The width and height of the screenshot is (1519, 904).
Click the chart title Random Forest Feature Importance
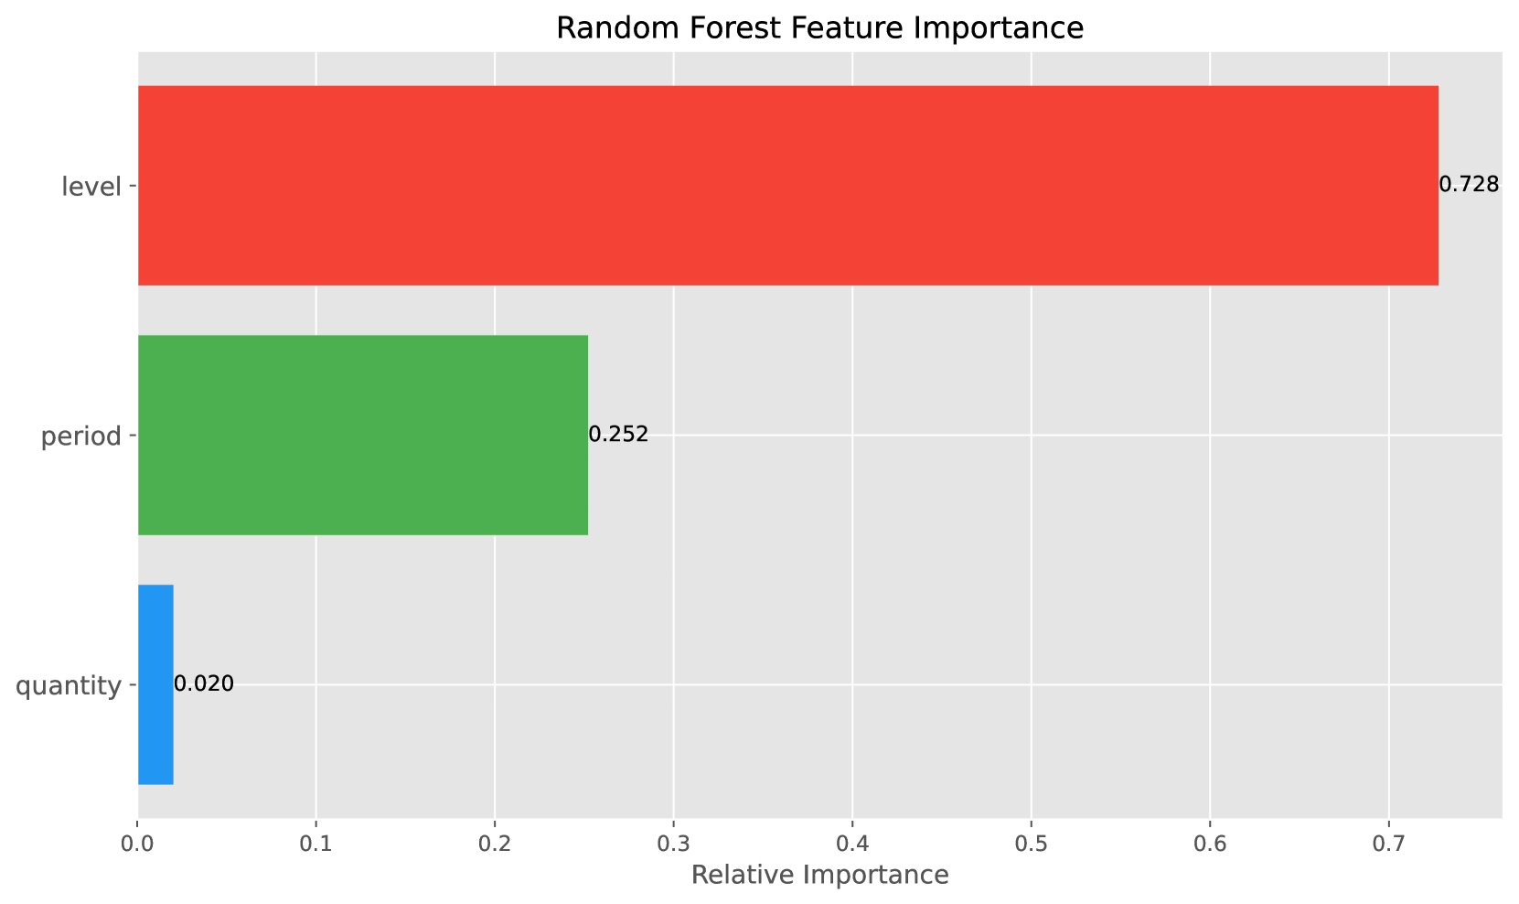tap(819, 28)
